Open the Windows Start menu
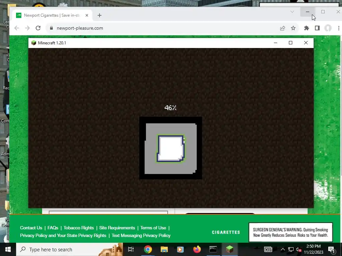The image size is (342, 256). pos(8,249)
